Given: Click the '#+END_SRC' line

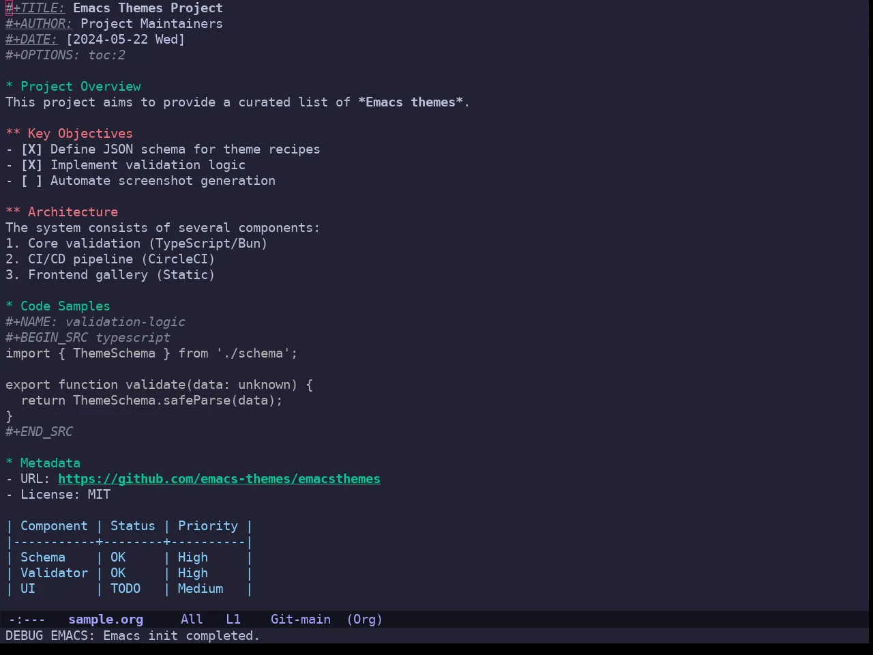Looking at the screenshot, I should 39,432.
